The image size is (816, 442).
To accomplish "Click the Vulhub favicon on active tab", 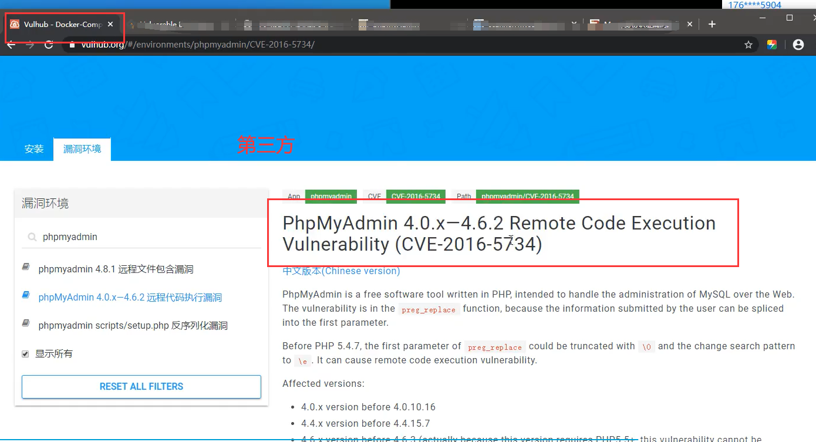I will point(15,24).
